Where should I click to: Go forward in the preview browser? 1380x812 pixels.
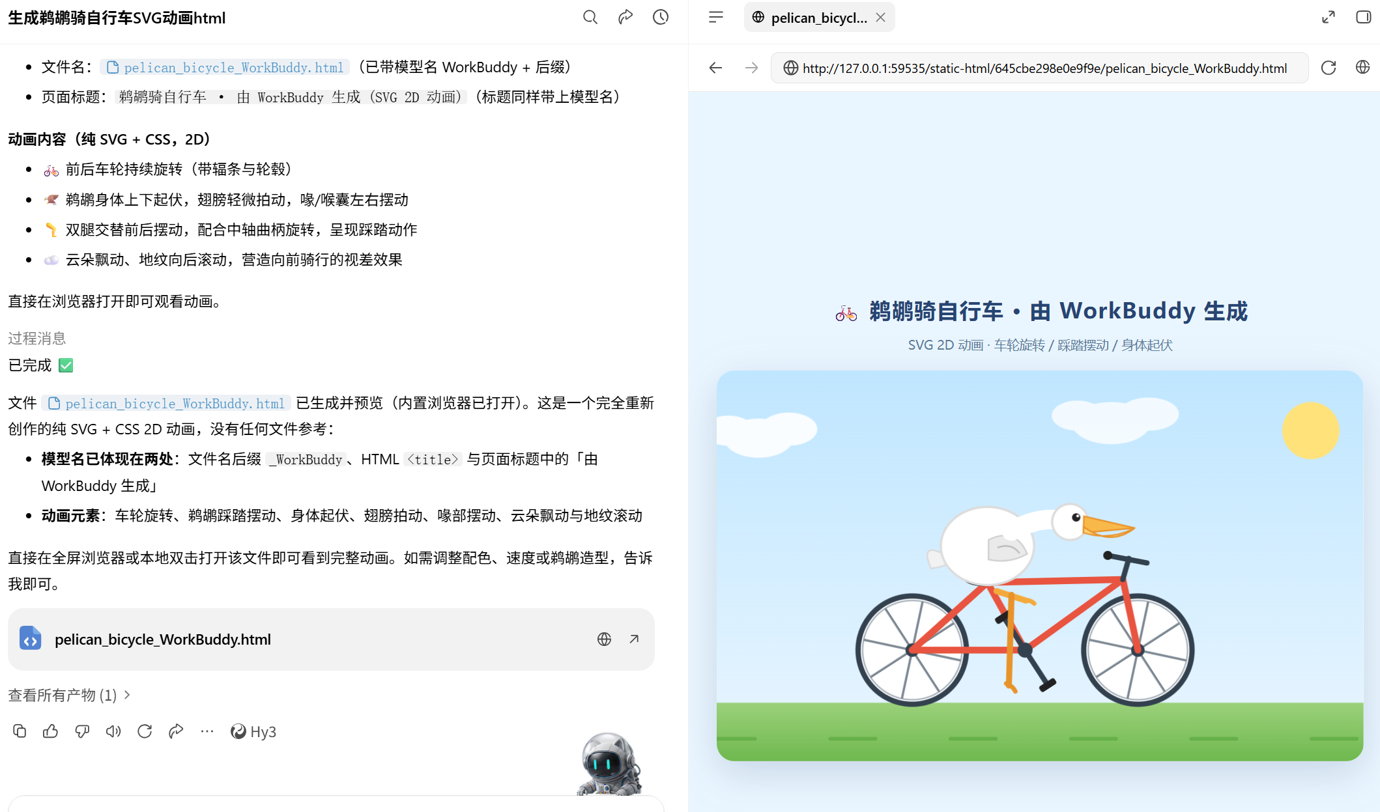(752, 68)
